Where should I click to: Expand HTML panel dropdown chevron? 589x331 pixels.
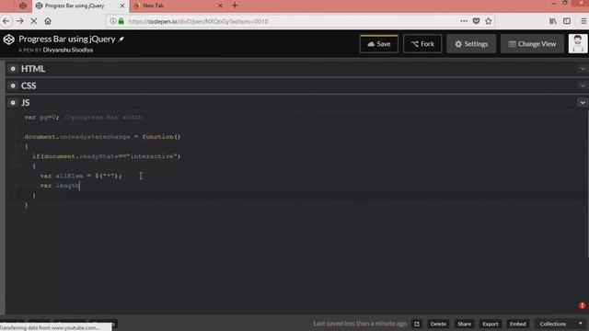coord(583,69)
